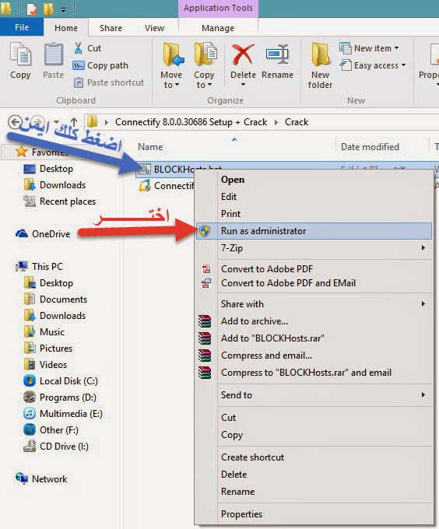The width and height of the screenshot is (439, 529).
Task: Open the Move to dropdown arrow
Action: pyautogui.click(x=177, y=85)
